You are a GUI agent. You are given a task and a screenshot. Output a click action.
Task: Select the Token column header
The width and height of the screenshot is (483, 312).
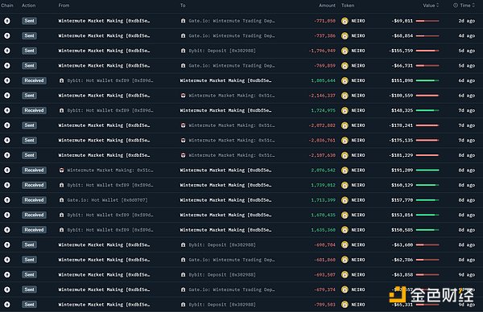348,6
